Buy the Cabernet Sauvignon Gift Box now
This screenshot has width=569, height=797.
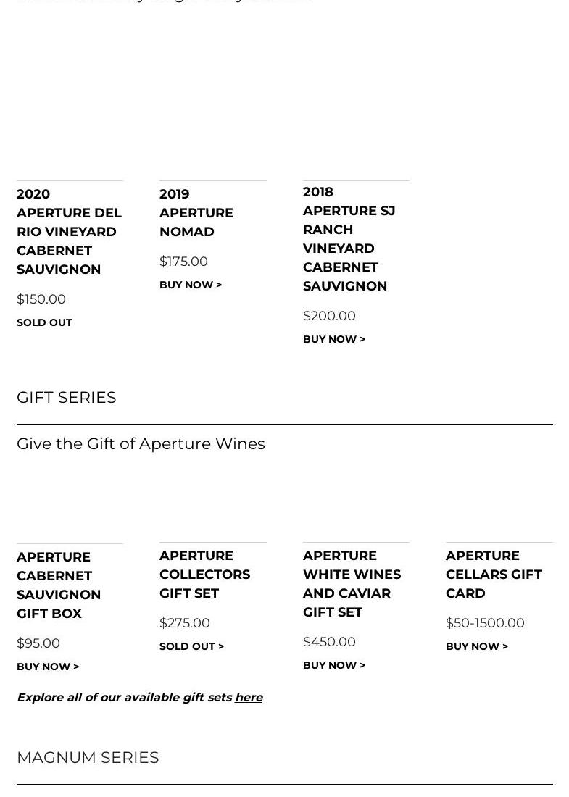pos(48,667)
